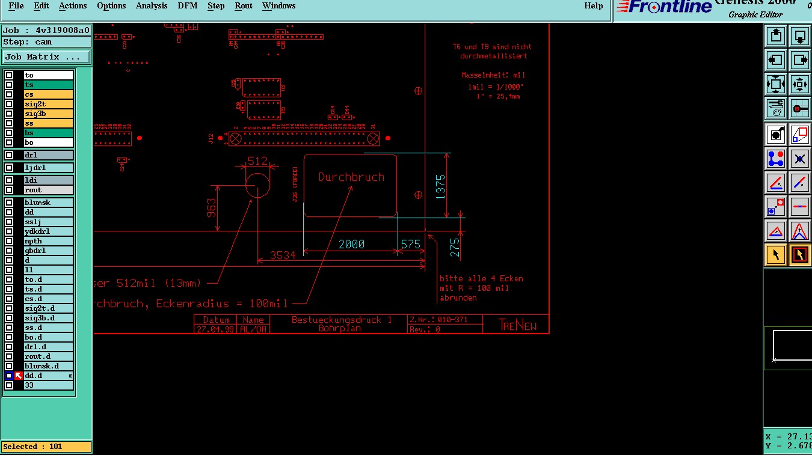The height and width of the screenshot is (455, 812).
Task: Click the pan left arrow icon
Action: 776,60
